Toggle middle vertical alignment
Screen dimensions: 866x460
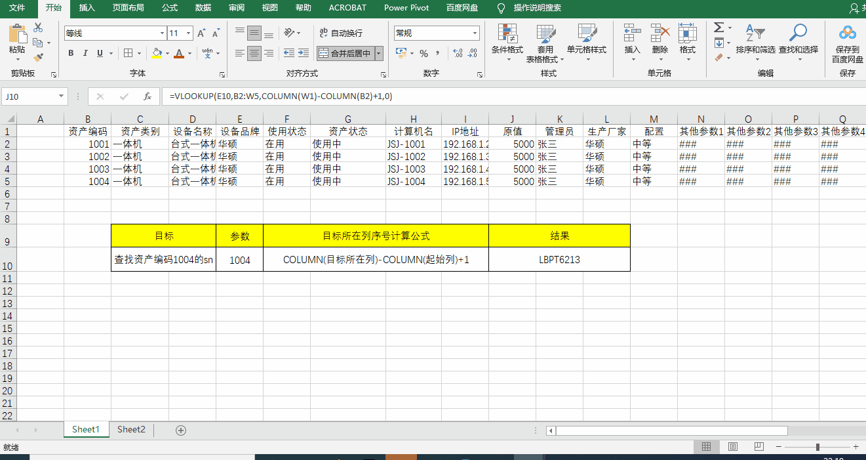click(x=254, y=33)
